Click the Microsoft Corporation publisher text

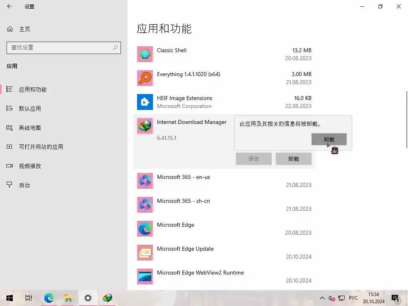pyautogui.click(x=184, y=106)
